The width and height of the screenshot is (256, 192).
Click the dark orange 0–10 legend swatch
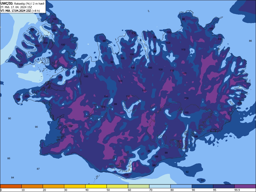pos(11,186)
